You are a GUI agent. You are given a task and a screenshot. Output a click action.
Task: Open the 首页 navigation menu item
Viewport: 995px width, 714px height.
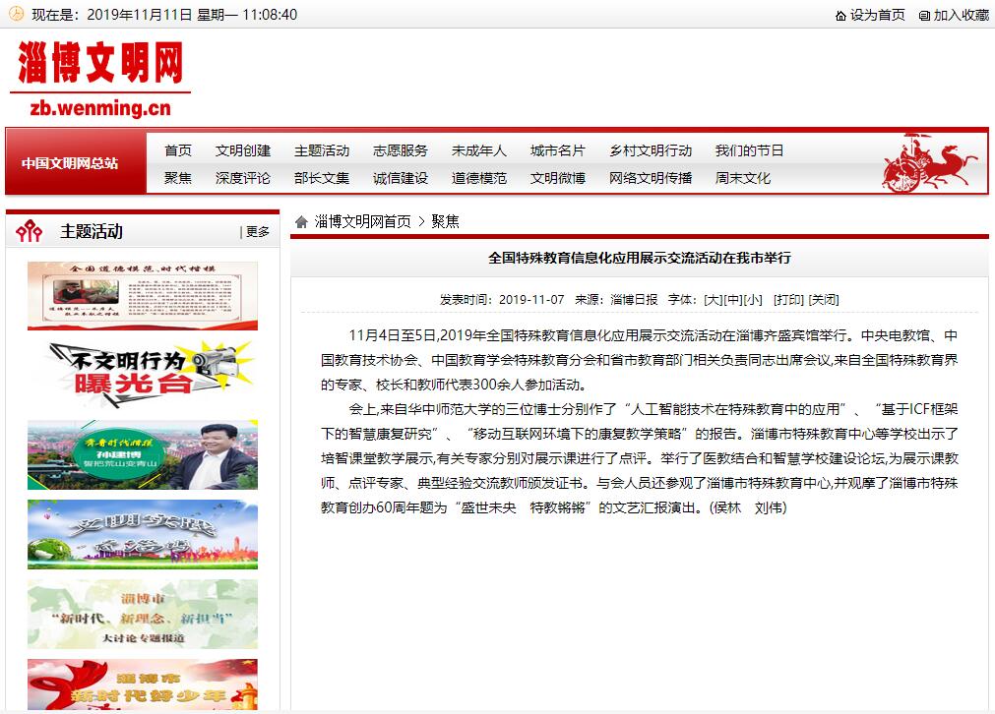point(177,150)
